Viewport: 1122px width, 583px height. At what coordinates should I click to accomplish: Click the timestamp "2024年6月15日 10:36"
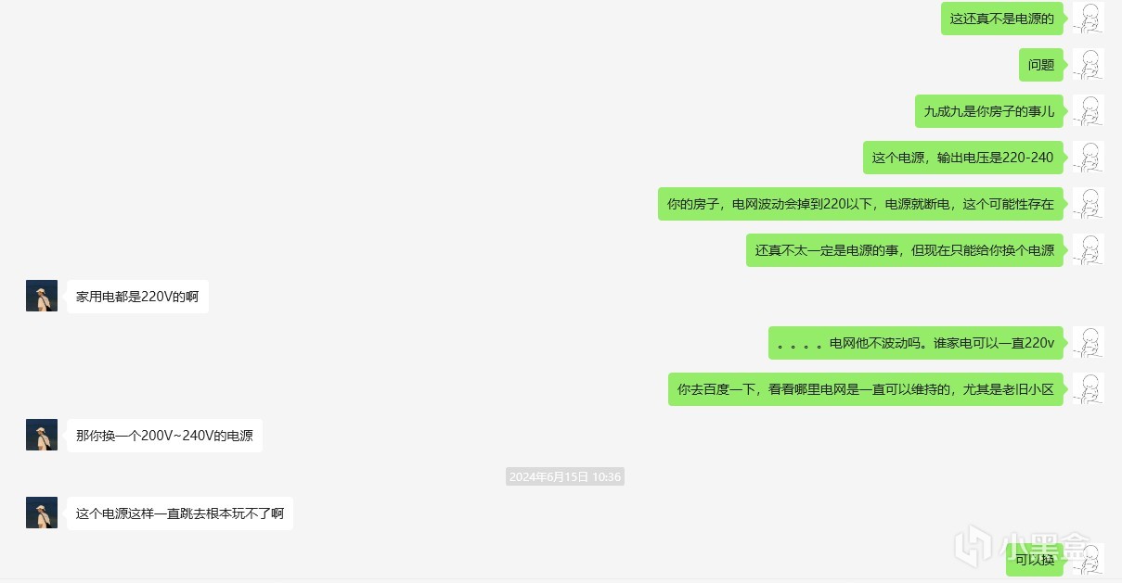pos(564,476)
